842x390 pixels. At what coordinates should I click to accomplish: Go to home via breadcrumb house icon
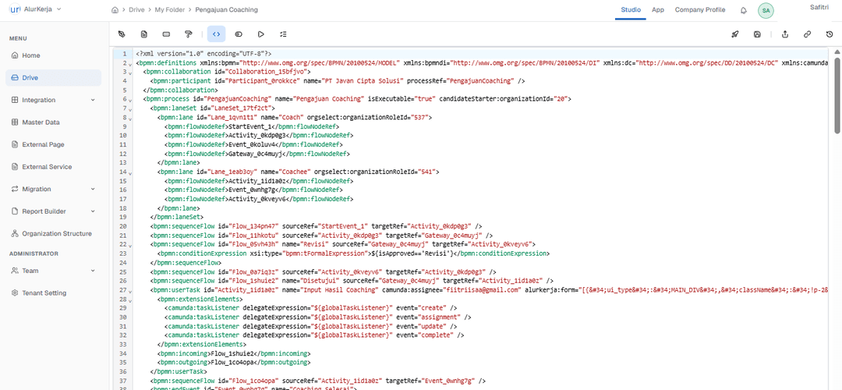115,9
